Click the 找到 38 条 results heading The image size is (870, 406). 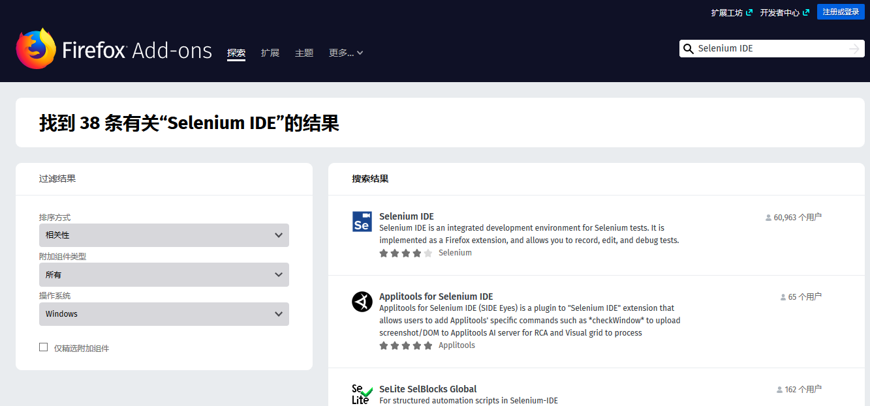click(x=189, y=123)
